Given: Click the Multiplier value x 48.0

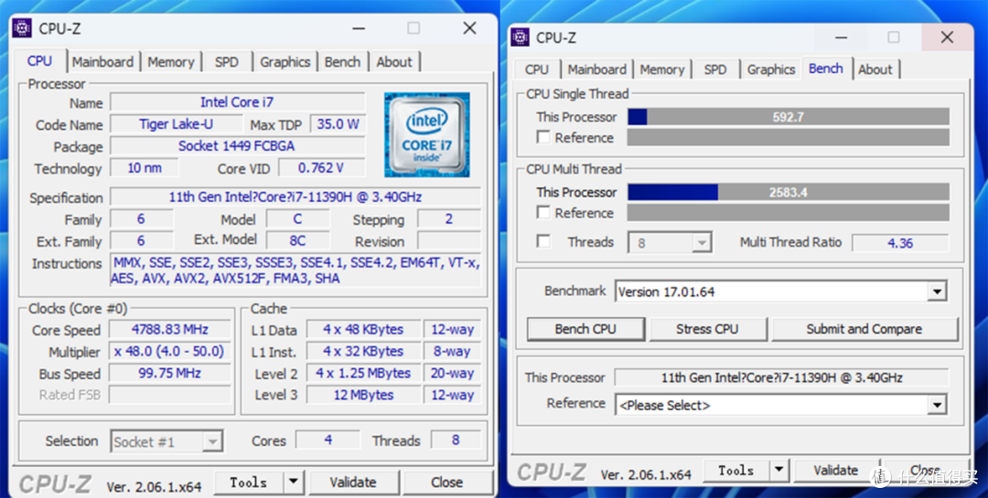Looking at the screenshot, I should [170, 351].
